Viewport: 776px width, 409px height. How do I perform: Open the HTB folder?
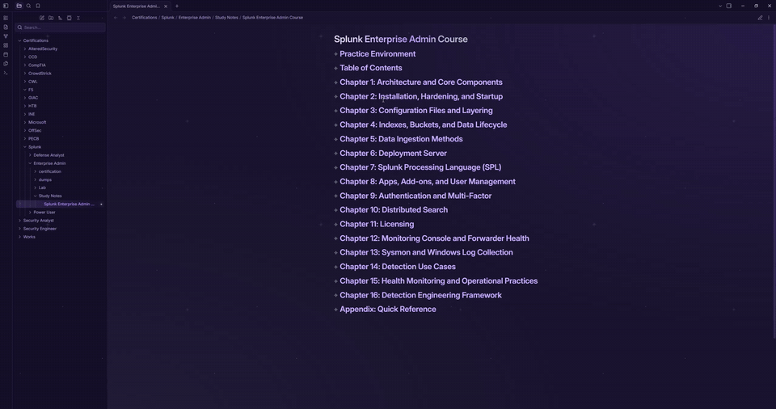[32, 106]
